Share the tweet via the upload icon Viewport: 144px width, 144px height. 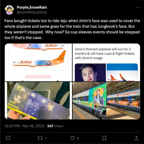[x=136, y=138]
